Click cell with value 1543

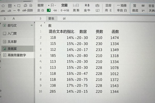click(114, 86)
